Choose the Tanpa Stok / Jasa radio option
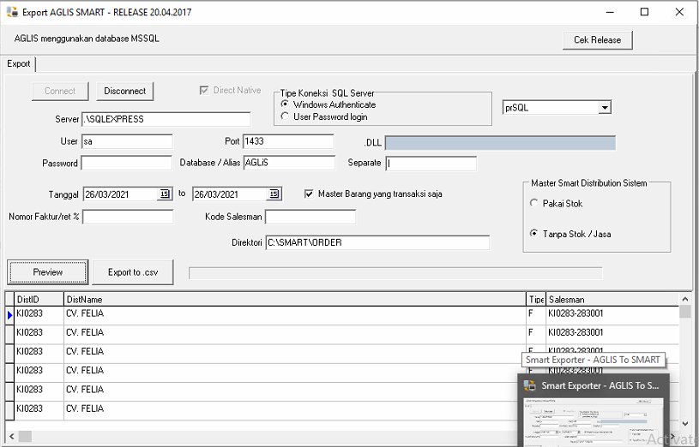The width and height of the screenshot is (699, 447). (533, 233)
